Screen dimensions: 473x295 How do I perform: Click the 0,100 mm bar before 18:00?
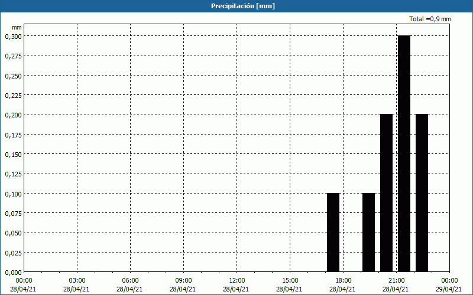[x=333, y=232]
